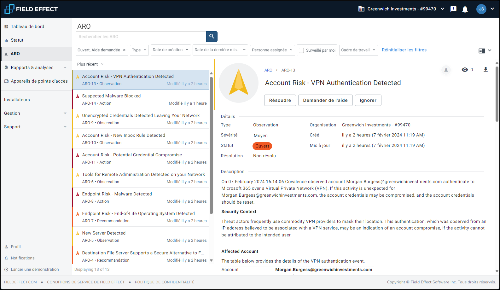Screen dimensions: 500x290
Task: Download the ARO with download icon
Action: point(485,70)
